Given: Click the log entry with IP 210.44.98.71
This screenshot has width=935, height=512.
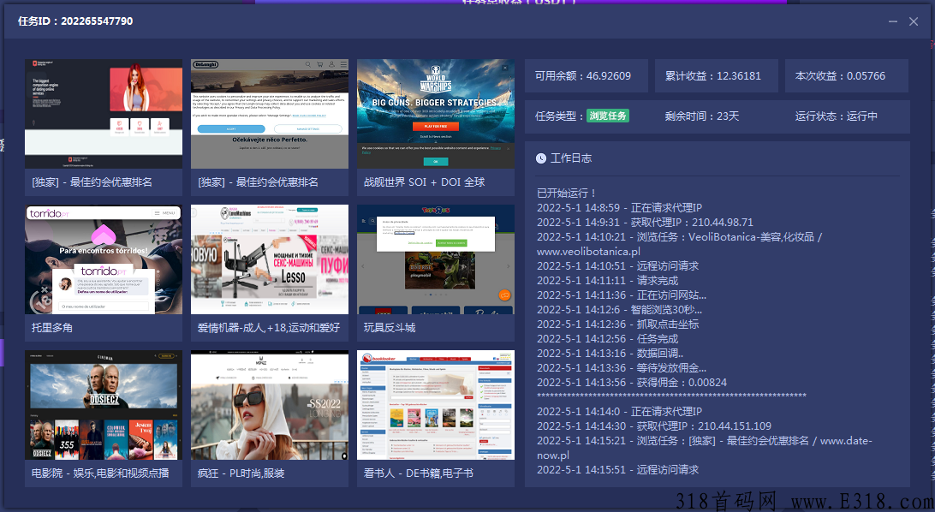Looking at the screenshot, I should click(646, 223).
